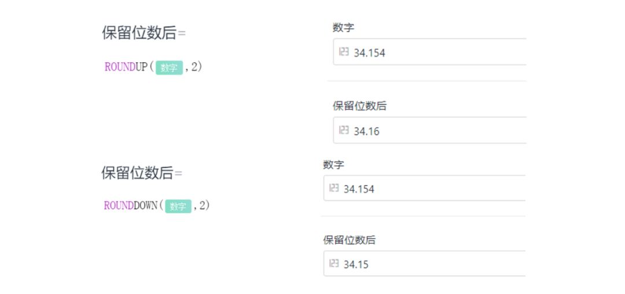Place cursor at the 2 argument in ROUNDUP
Screen dimensions: 625x294
point(194,67)
